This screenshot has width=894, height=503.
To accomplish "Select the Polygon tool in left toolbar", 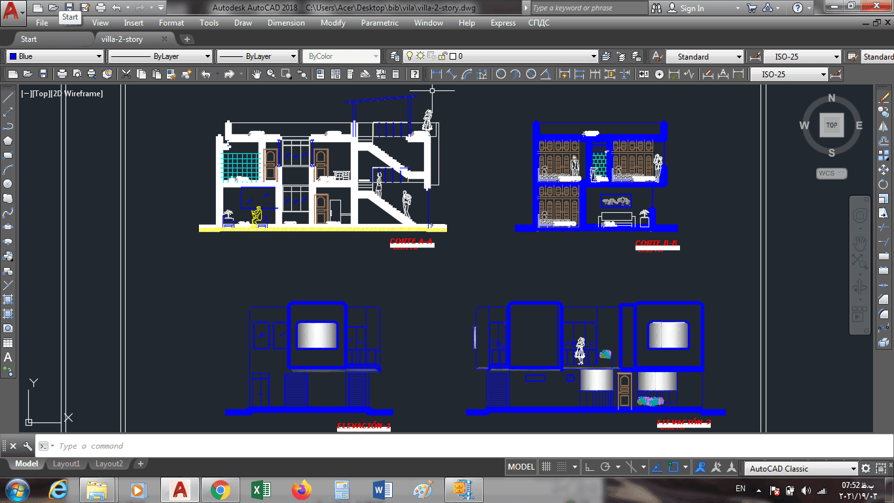I will pyautogui.click(x=8, y=140).
